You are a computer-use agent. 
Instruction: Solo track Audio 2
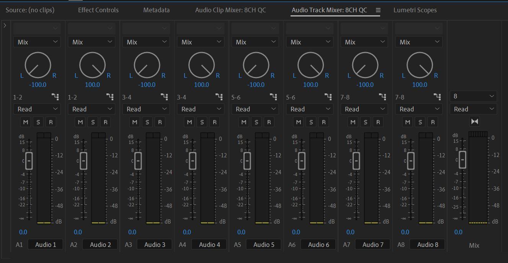pyautogui.click(x=93, y=122)
